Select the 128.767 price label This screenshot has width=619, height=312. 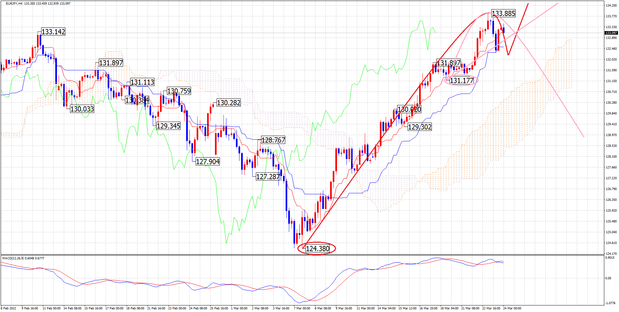pos(273,140)
